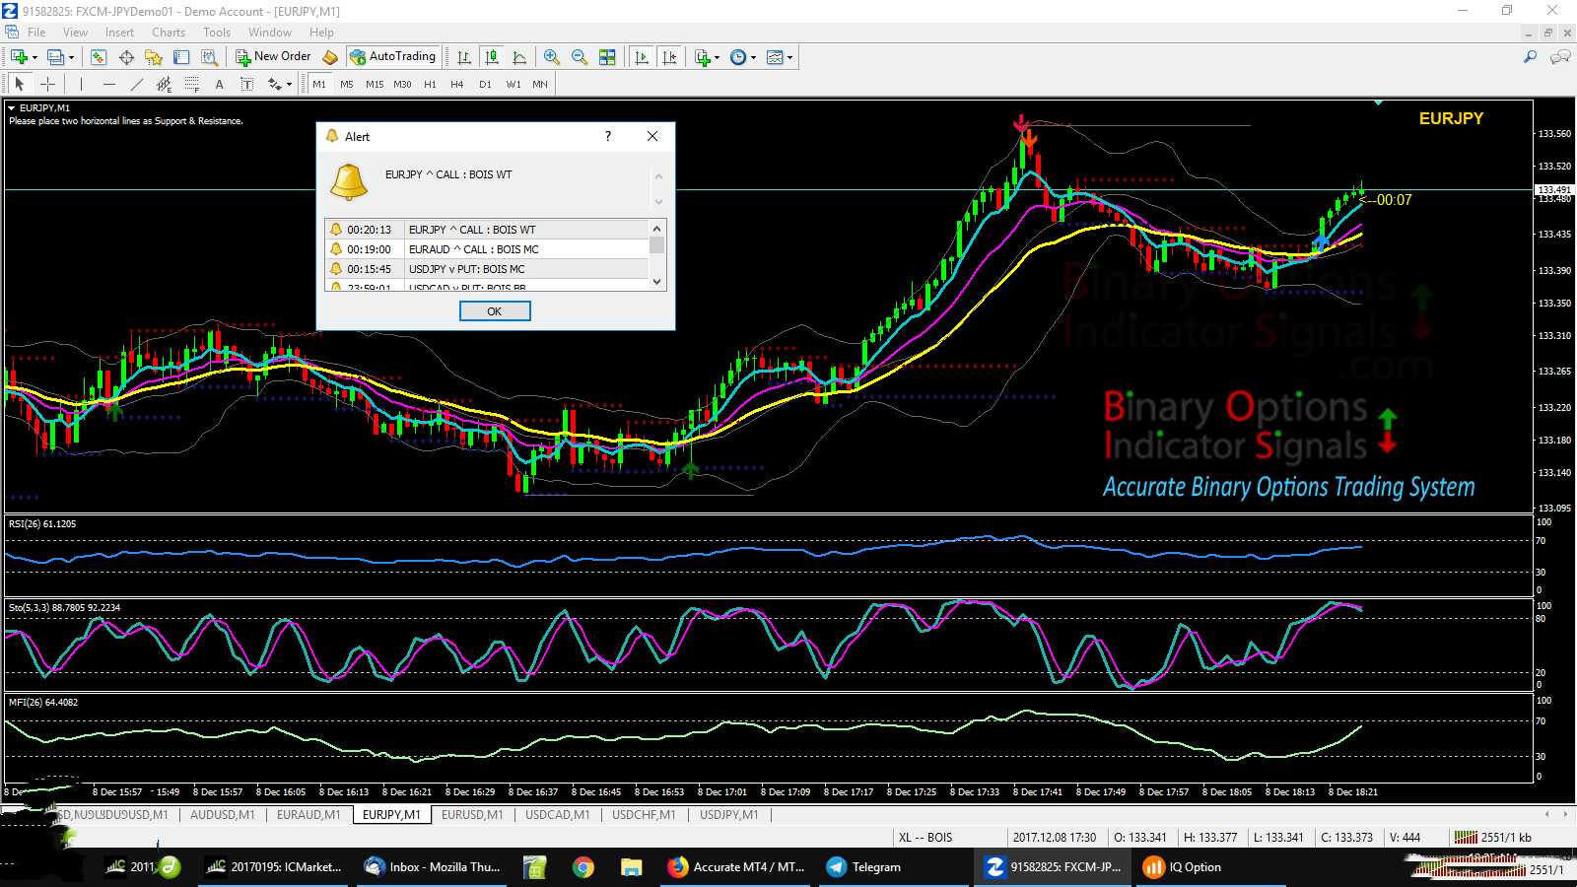The image size is (1577, 887).
Task: Launch the Strategy Tester icon
Action: pyautogui.click(x=209, y=57)
